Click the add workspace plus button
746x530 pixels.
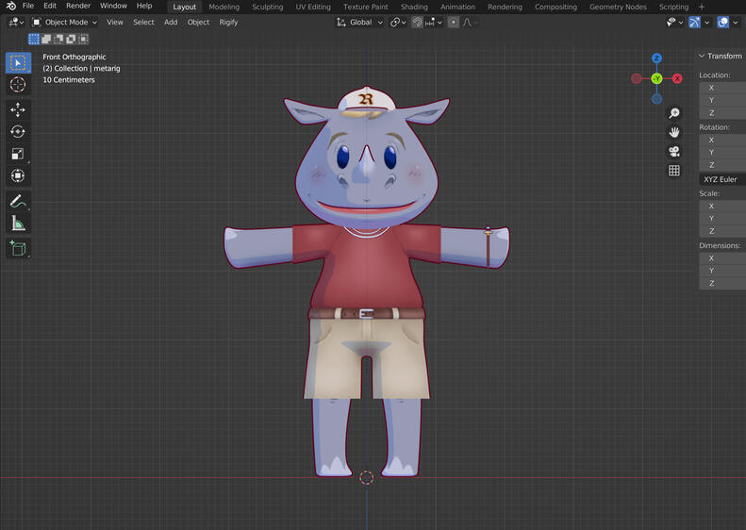point(702,7)
